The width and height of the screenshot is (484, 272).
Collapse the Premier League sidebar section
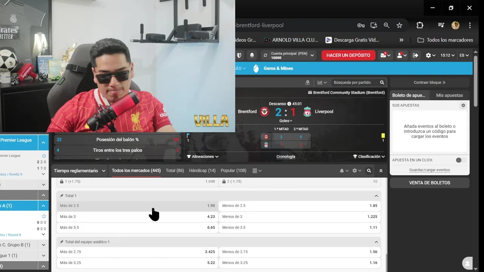pos(43,142)
